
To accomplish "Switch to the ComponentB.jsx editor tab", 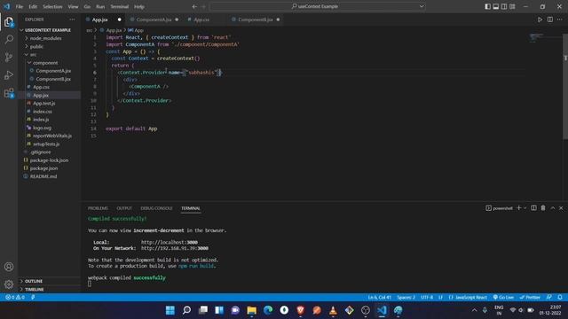I will 256,19.
